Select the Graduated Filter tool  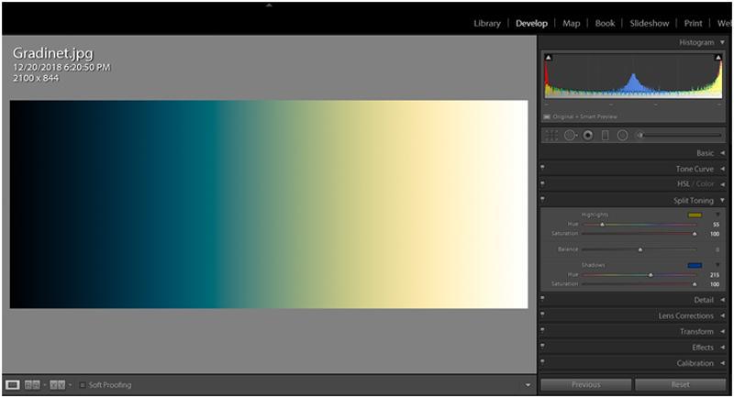(x=605, y=136)
